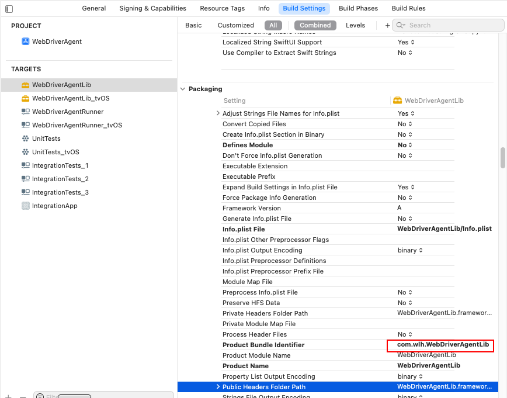Switch to the Resource Tags tab
Screen dimensions: 507x398
[222, 8]
